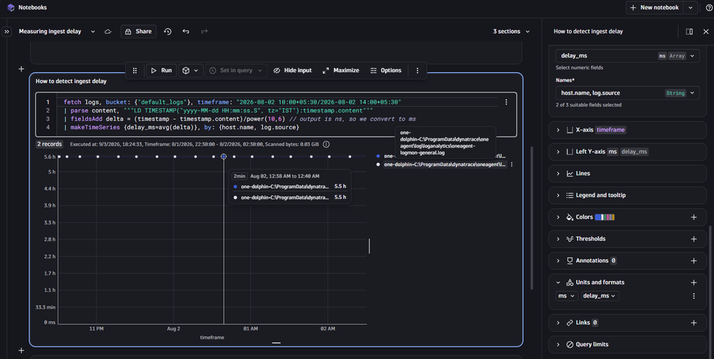The width and height of the screenshot is (714, 359).
Task: Toggle side panel layout icon
Action: pyautogui.click(x=689, y=31)
